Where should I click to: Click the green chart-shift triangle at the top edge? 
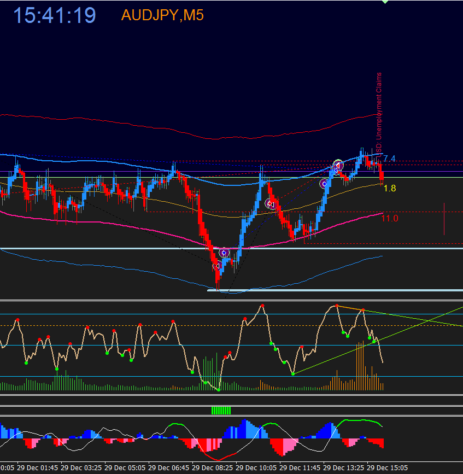point(385,2)
